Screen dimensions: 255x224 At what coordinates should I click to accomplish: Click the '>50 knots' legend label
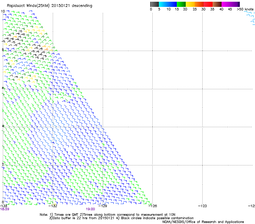point(245,9)
